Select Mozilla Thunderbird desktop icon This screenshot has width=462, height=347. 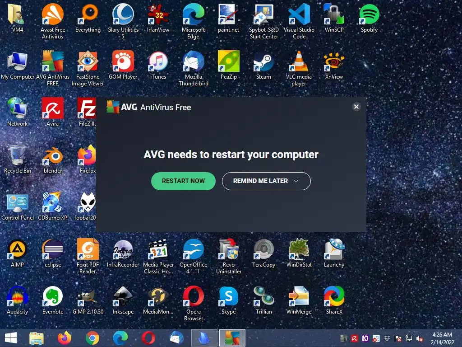[x=193, y=68]
